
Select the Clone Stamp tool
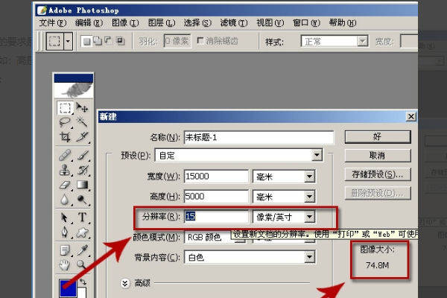pos(65,170)
